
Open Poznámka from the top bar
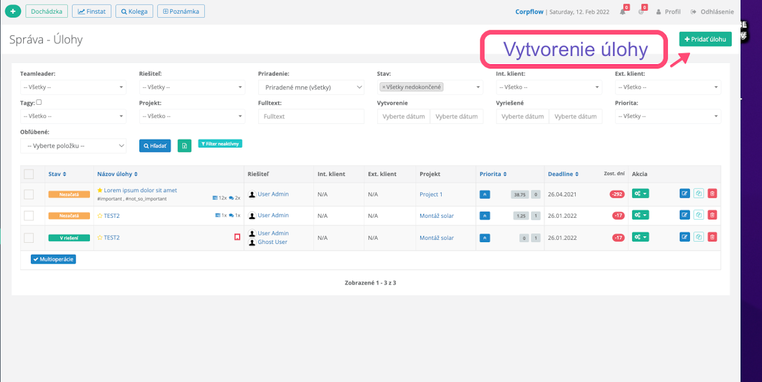(181, 11)
